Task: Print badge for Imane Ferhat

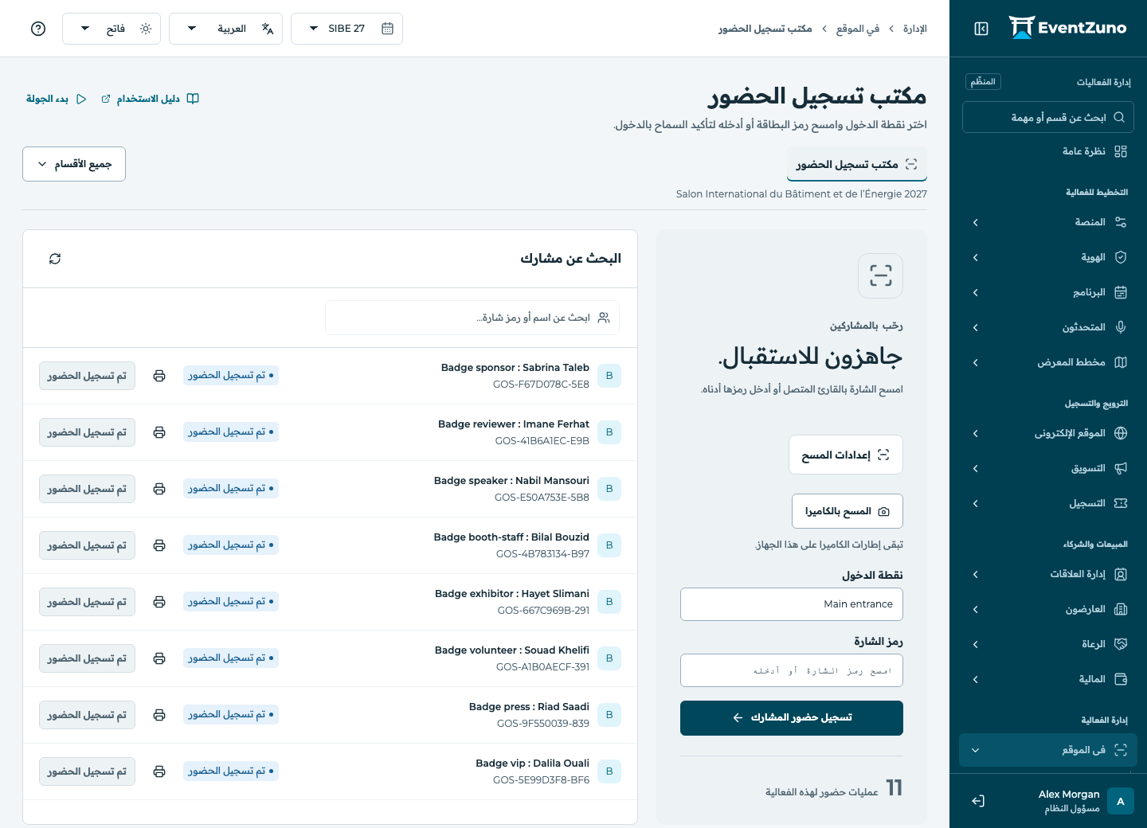Action: (159, 432)
